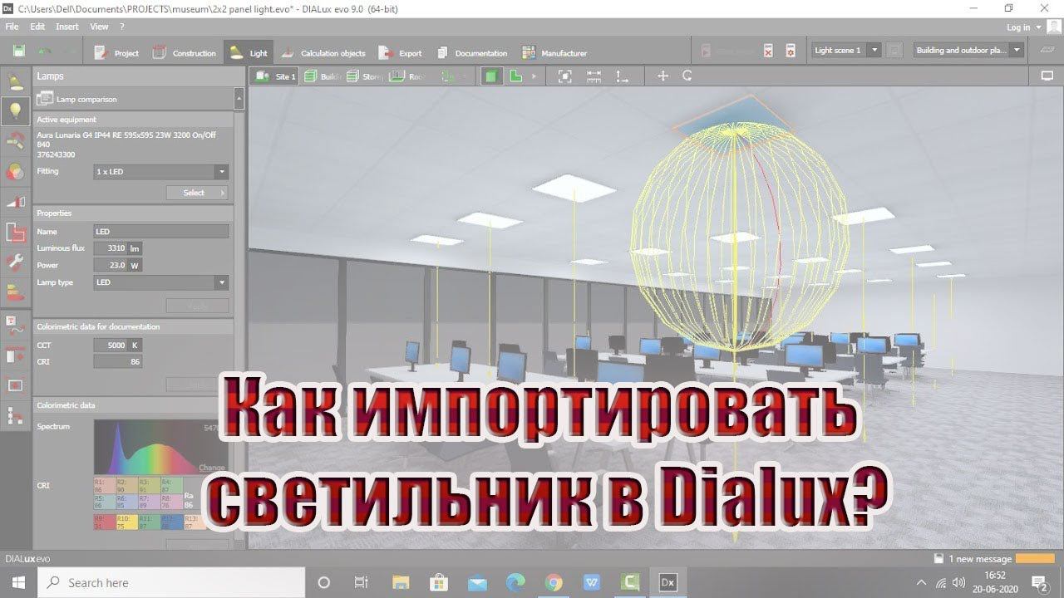The image size is (1064, 598).
Task: Open the copy and arrange sidebar tool
Action: (16, 355)
